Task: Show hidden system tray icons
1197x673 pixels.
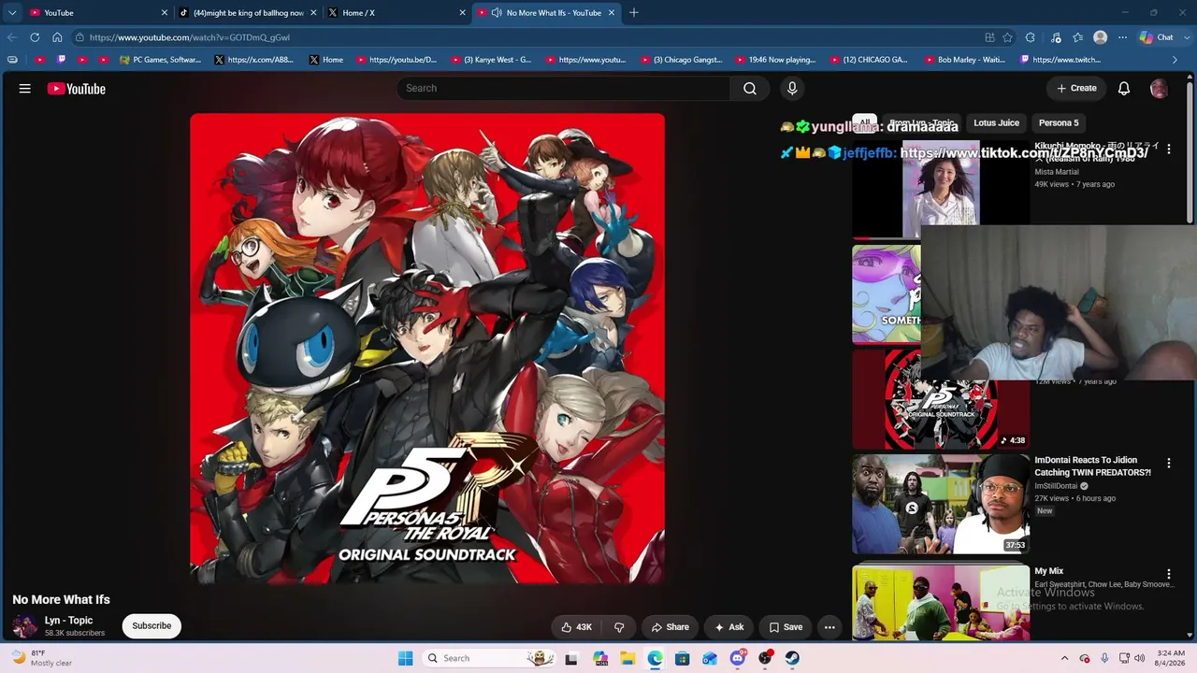Action: tap(1064, 658)
